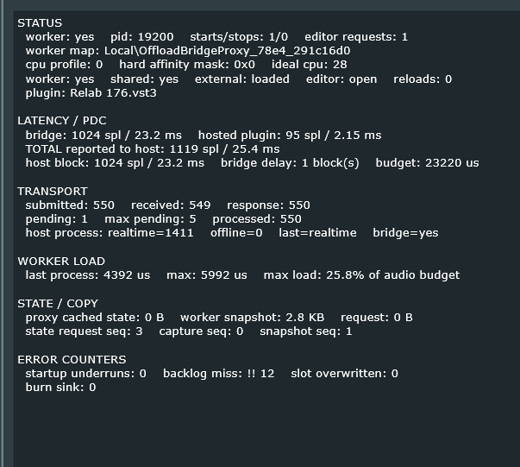Click the ERROR COUNTERS heading
This screenshot has height=467, width=520.
(x=72, y=359)
